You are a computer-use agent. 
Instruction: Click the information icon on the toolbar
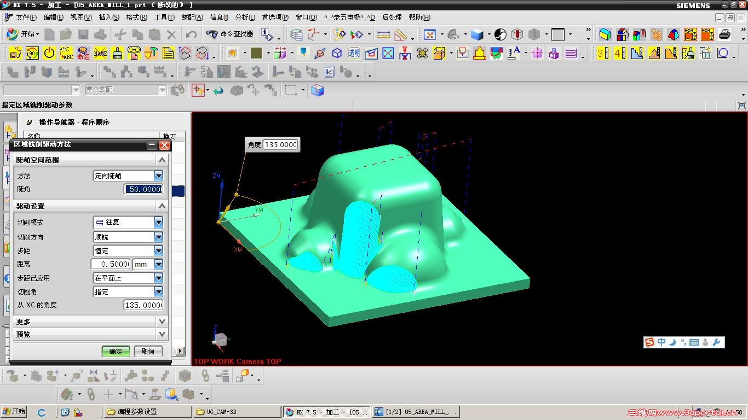click(267, 34)
